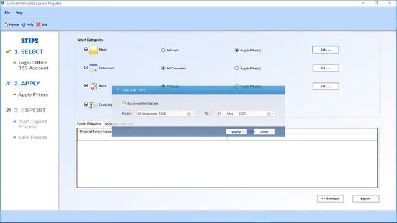Toggle the Received On Interval checkbox
Image resolution: width=397 pixels, height=223 pixels.
click(123, 103)
